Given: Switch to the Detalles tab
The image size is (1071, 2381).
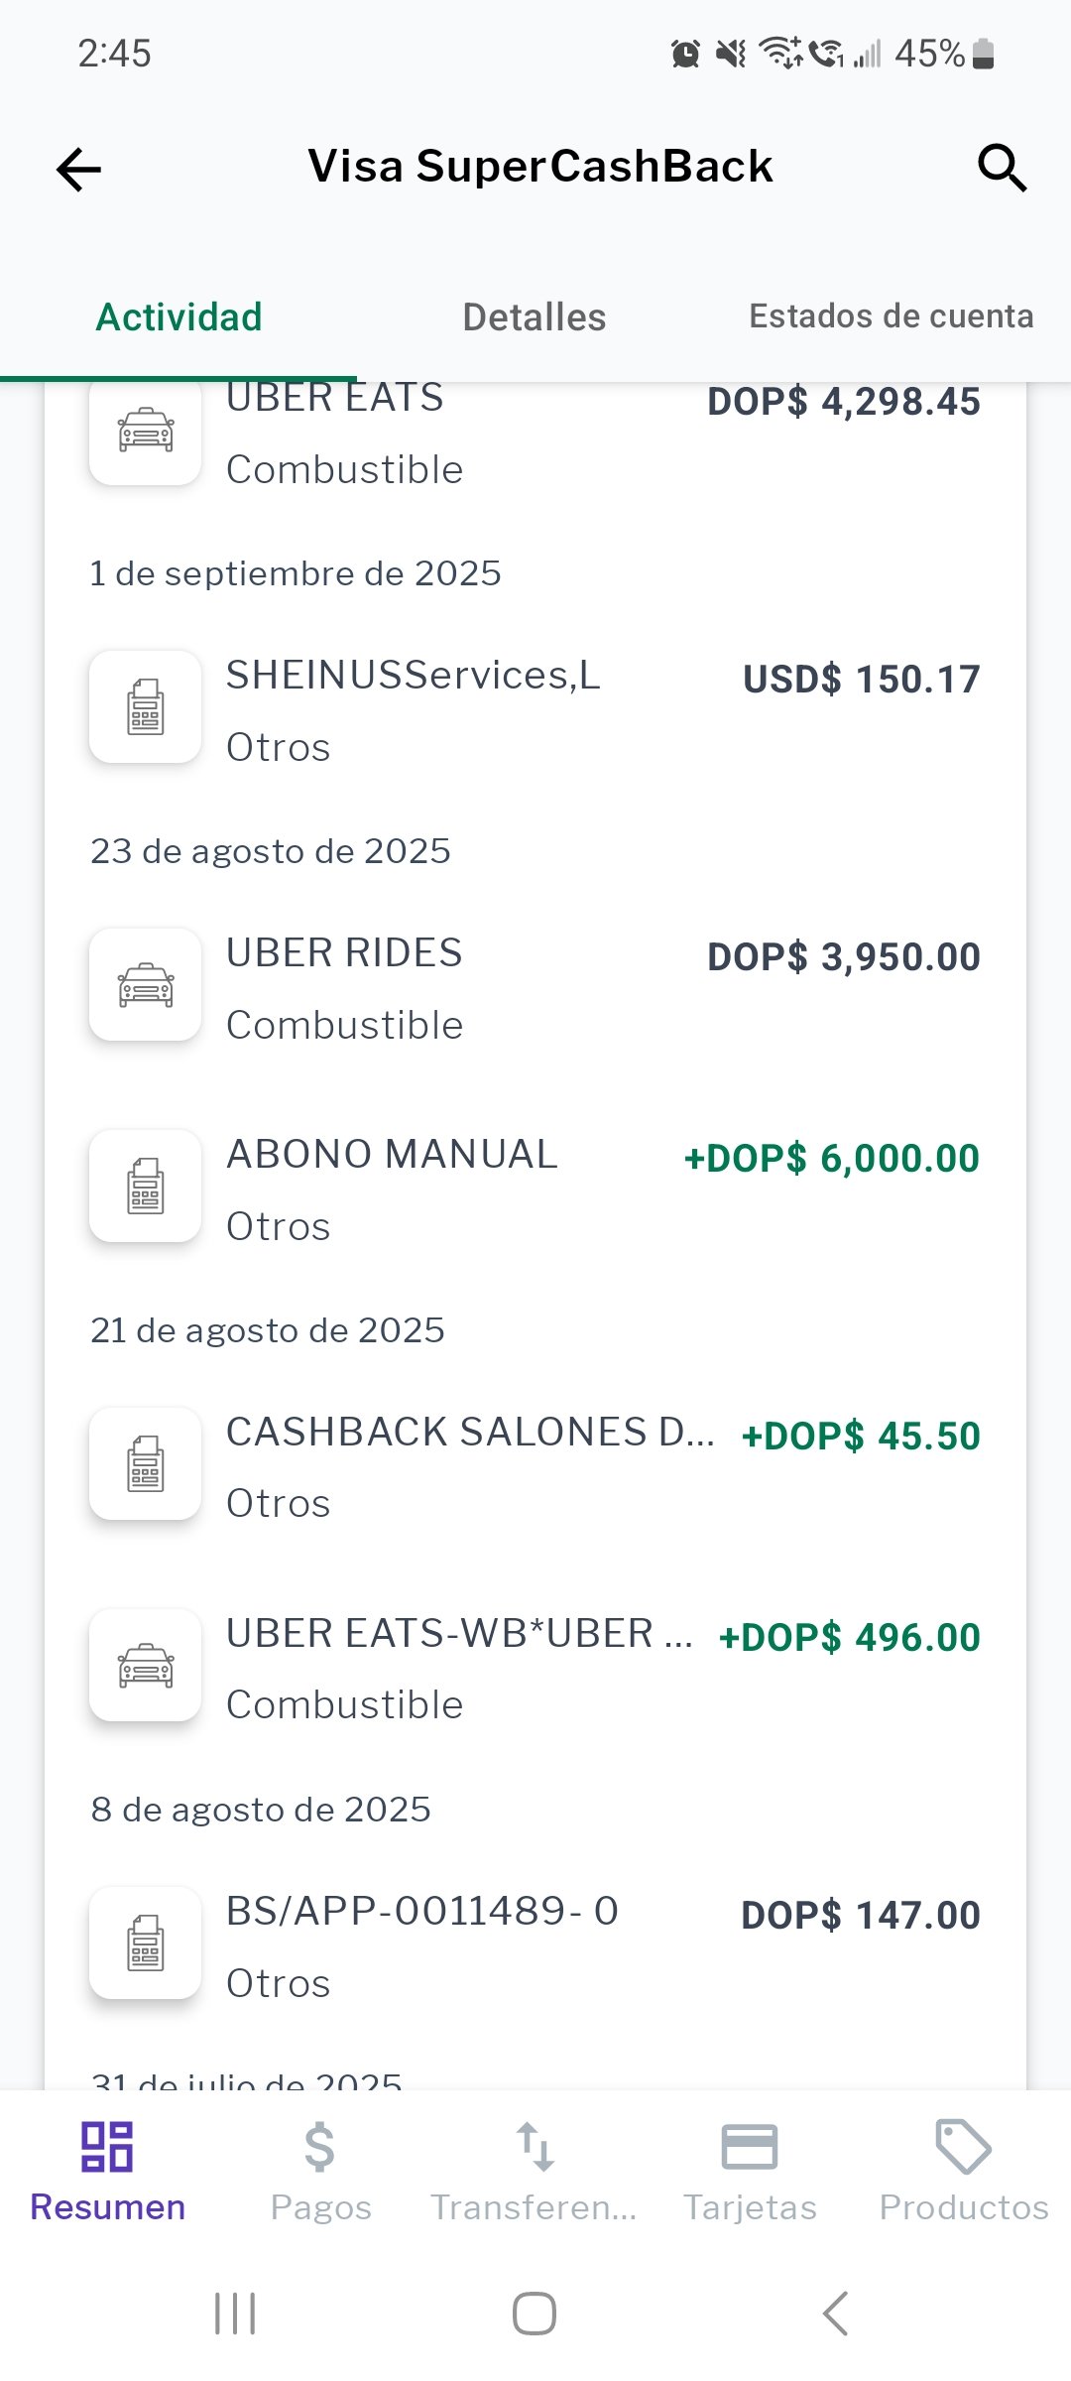Looking at the screenshot, I should (534, 317).
